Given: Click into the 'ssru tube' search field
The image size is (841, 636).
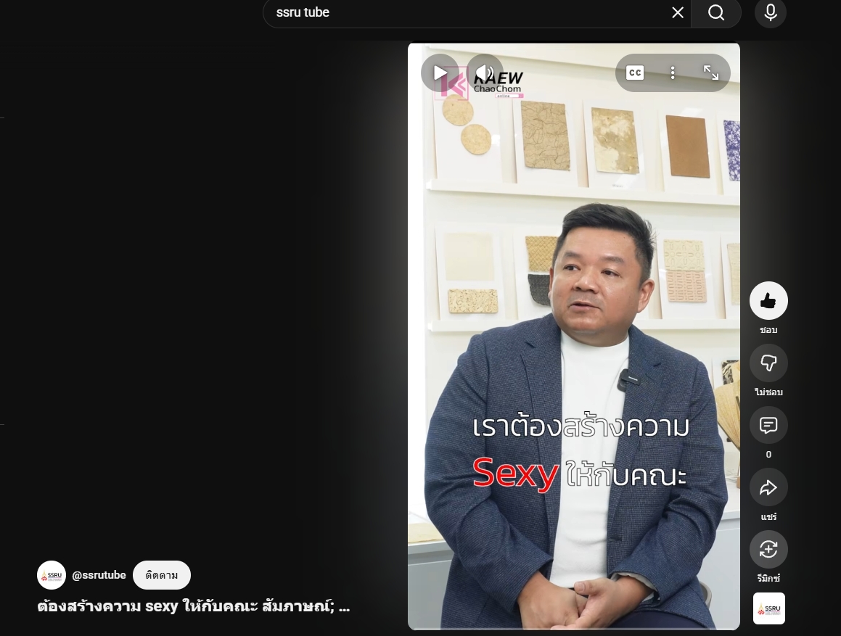Looking at the screenshot, I should (464, 12).
